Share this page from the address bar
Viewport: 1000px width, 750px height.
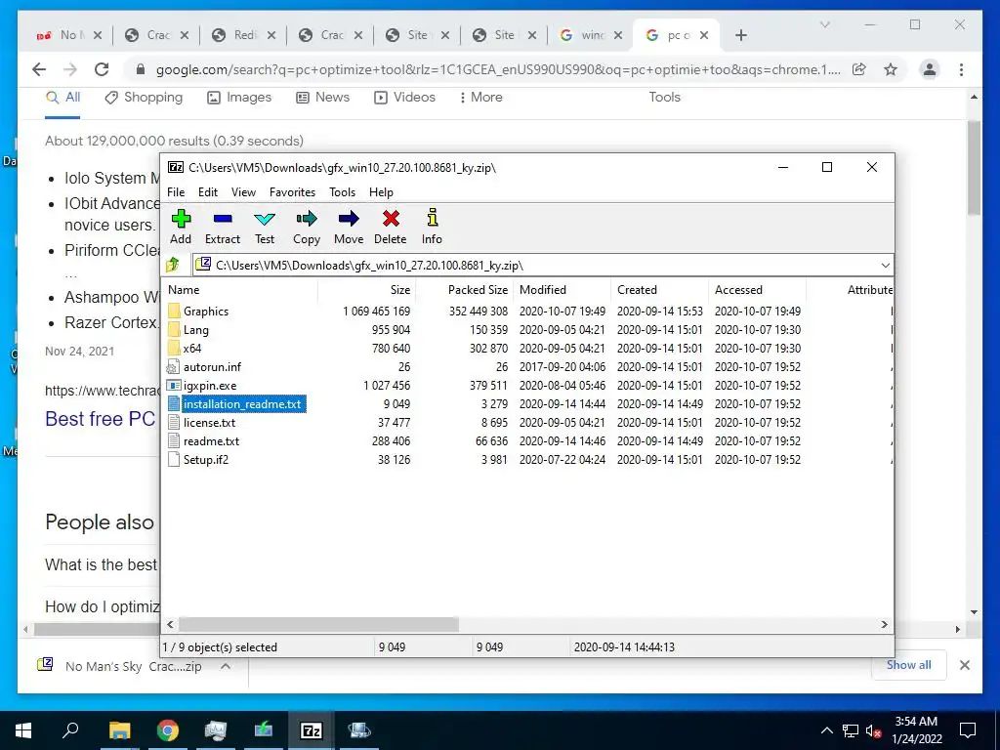[859, 69]
